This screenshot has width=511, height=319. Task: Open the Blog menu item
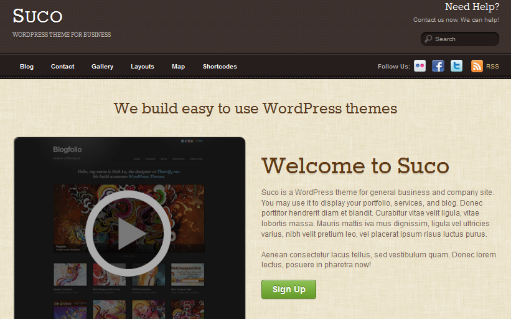click(x=27, y=66)
